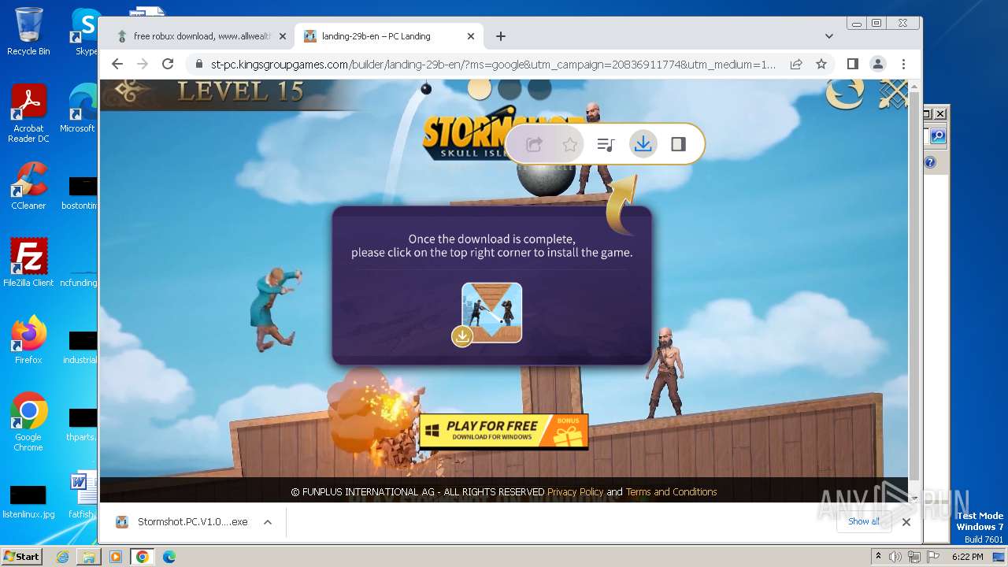Show hidden system tray icons

pyautogui.click(x=879, y=557)
